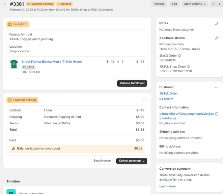View the customer's 84 orders
The height and width of the screenshot is (194, 223).
point(166,99)
